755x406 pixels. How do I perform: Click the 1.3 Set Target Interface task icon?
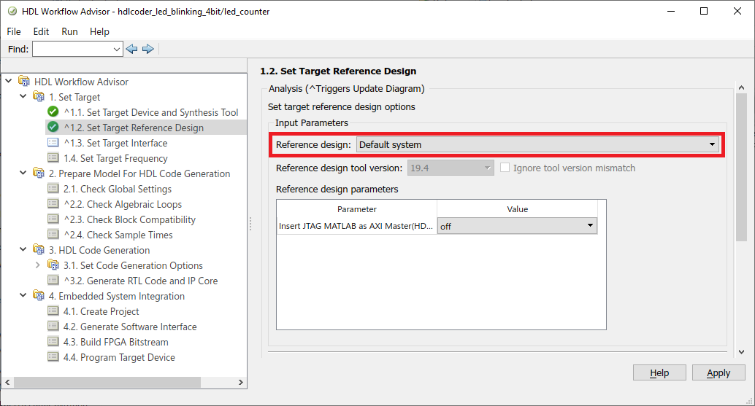[53, 143]
